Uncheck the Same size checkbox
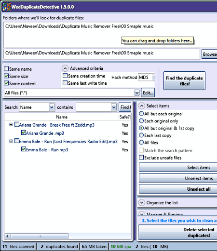This screenshot has width=217, height=251. tap(6, 76)
